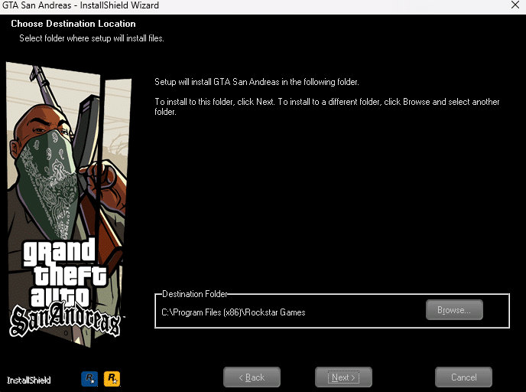Click the 'Select folder where setup will install' subtitle

tap(91, 38)
